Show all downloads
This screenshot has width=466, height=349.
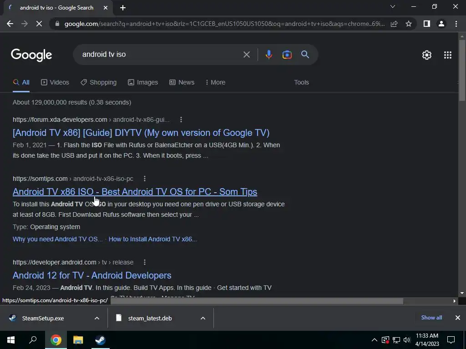(x=431, y=318)
